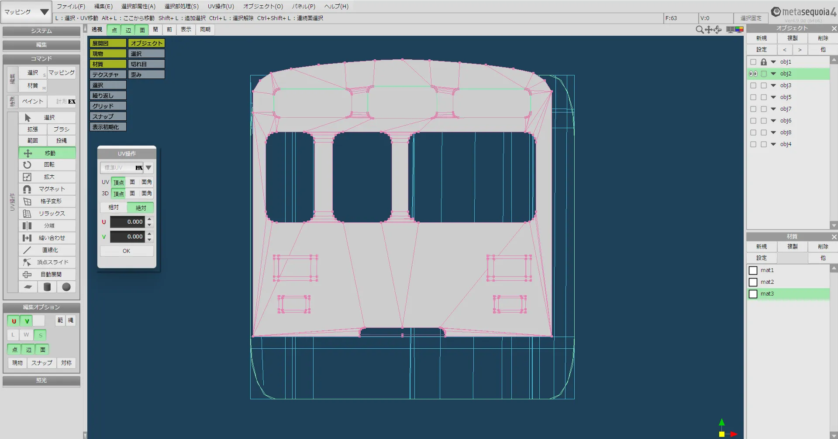Unlock the obj1 lock icon
This screenshot has height=439, width=838.
763,62
